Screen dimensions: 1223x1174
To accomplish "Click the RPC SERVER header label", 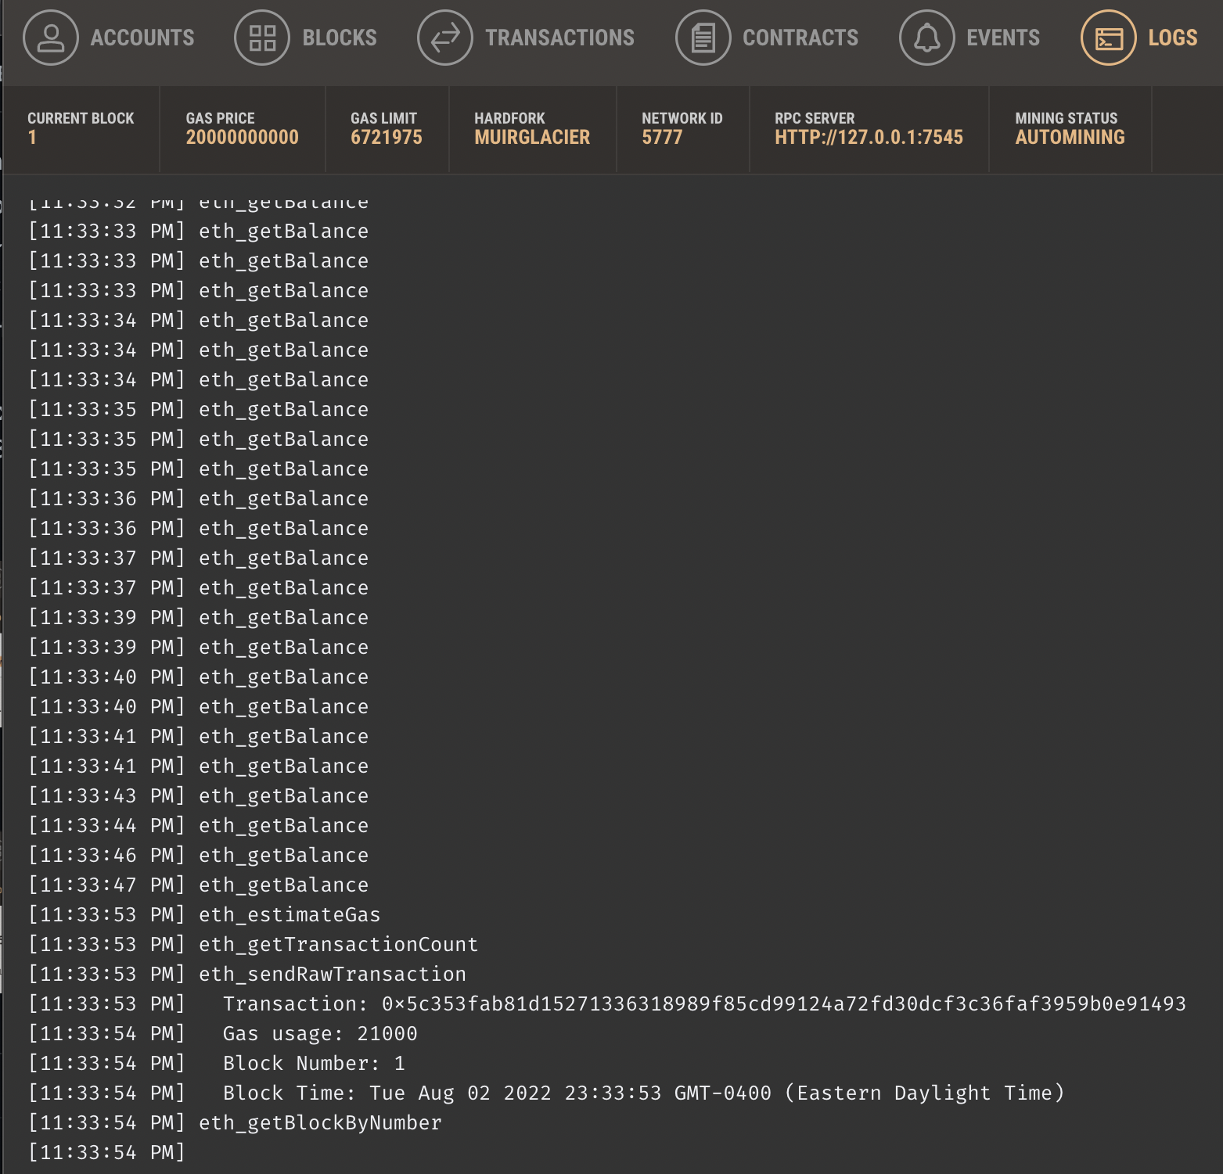I will 815,118.
